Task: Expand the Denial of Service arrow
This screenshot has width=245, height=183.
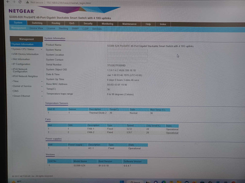Action: click(x=42, y=86)
